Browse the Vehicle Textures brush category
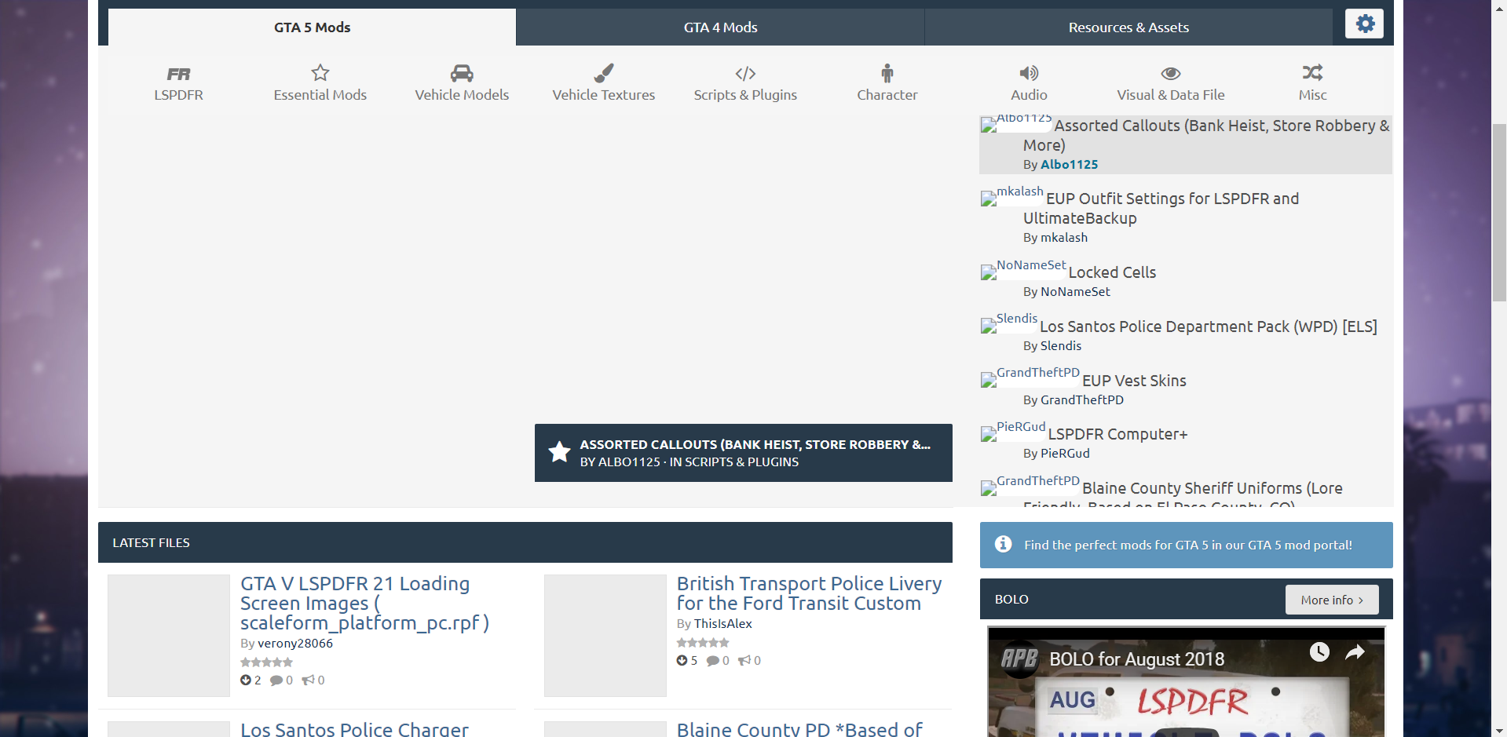The height and width of the screenshot is (737, 1507). (x=603, y=83)
